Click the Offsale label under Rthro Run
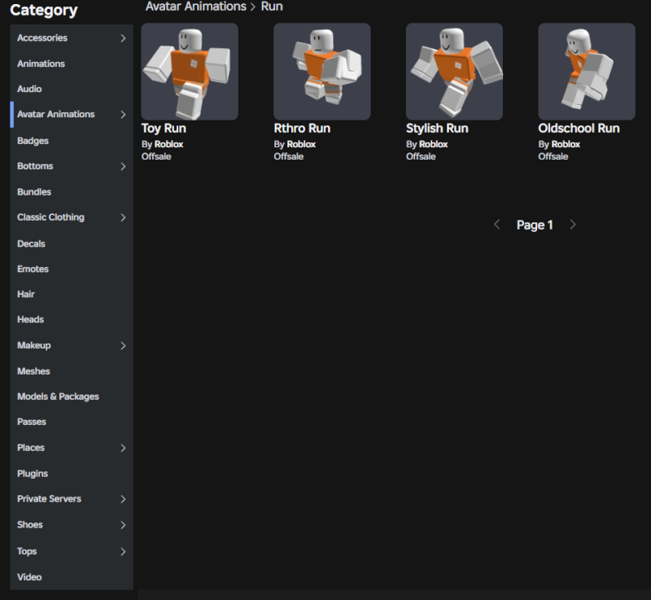This screenshot has width=651, height=600. [289, 156]
